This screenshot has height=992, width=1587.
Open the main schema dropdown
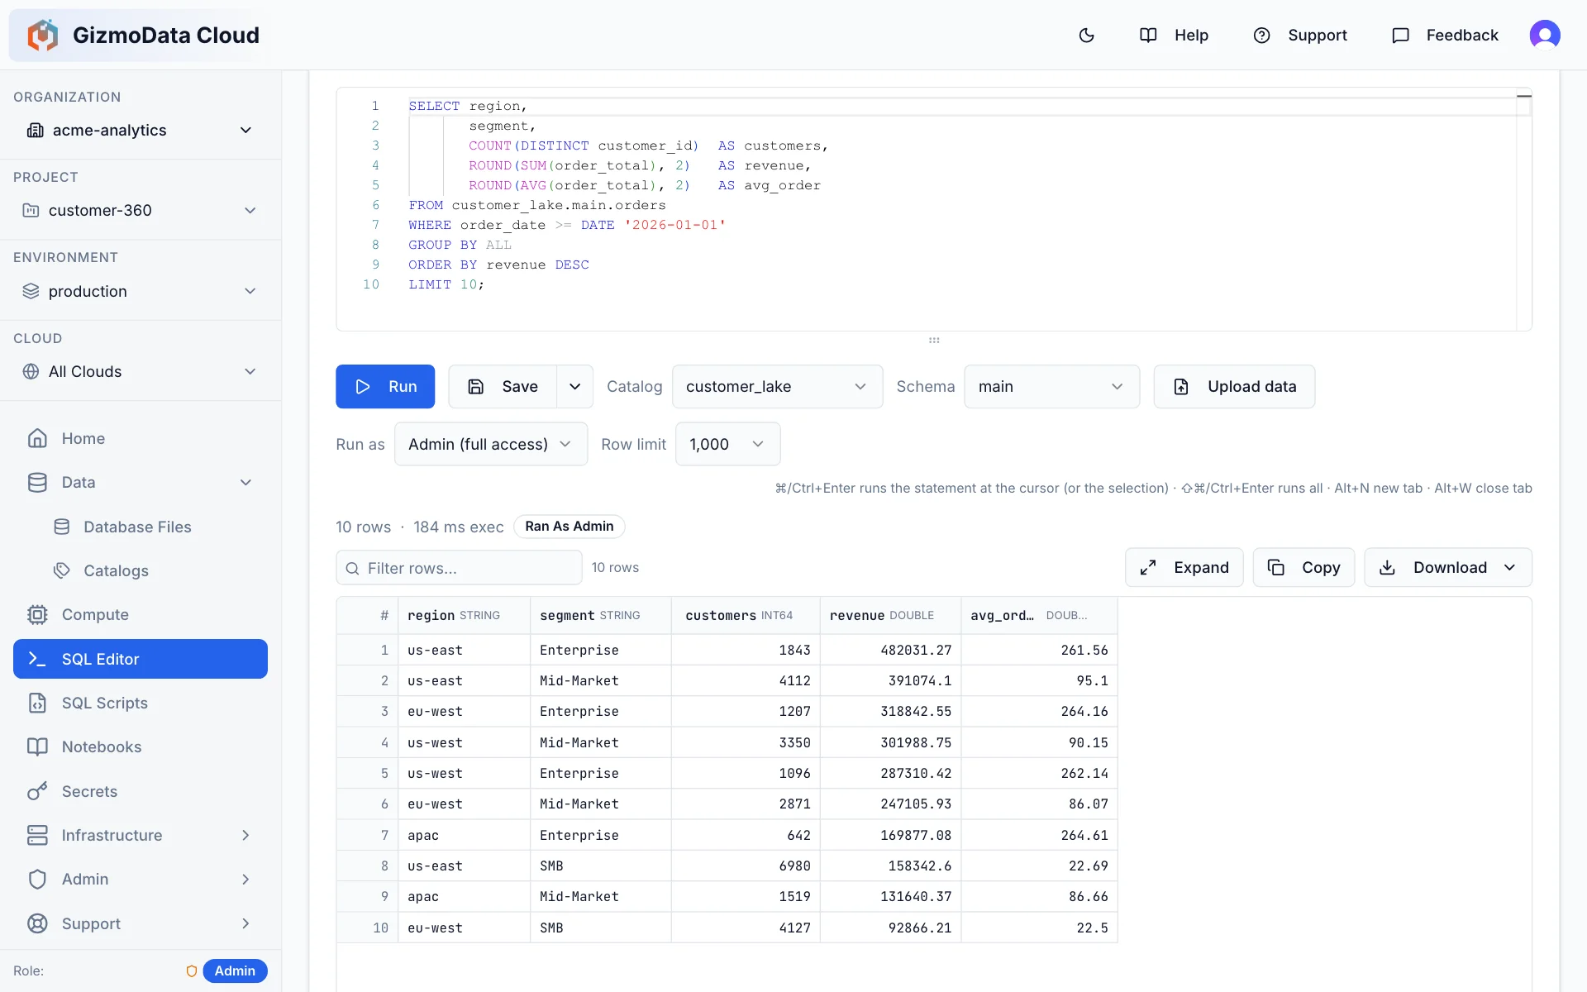pos(1051,386)
